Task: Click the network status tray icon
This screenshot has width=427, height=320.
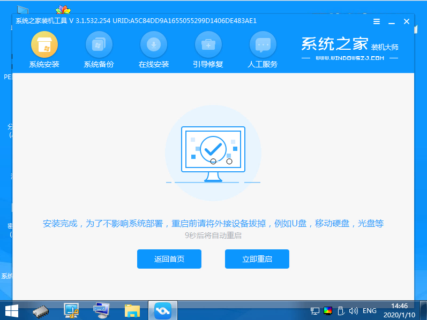Action: (315, 310)
